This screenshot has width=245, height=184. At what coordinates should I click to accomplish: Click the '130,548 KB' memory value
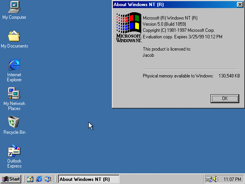[229, 76]
